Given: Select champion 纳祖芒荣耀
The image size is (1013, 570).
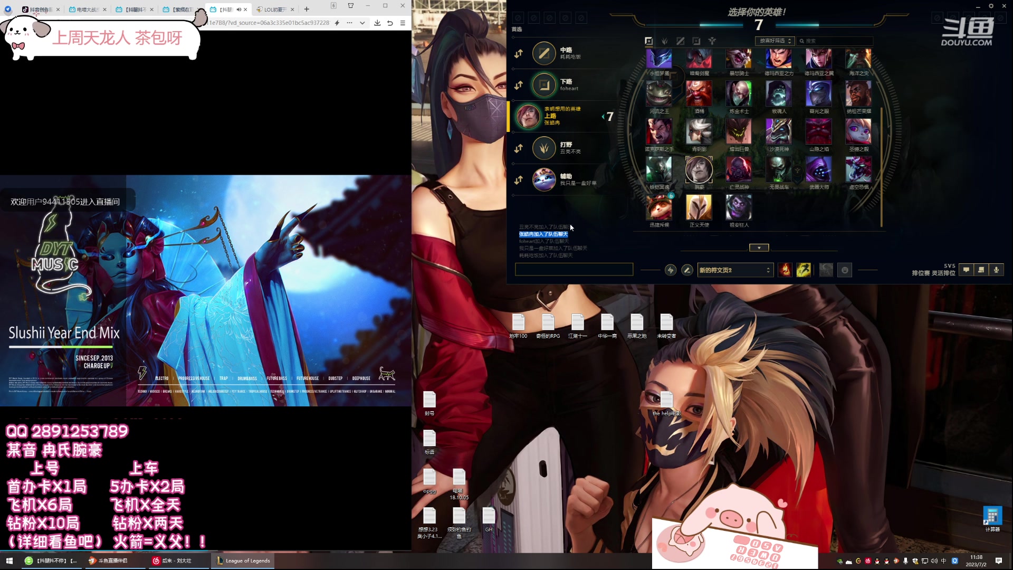Looking at the screenshot, I should [x=859, y=94].
